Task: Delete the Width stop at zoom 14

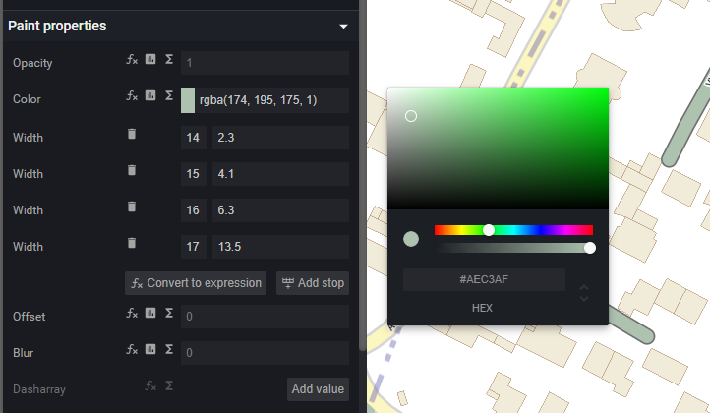Action: click(x=132, y=134)
